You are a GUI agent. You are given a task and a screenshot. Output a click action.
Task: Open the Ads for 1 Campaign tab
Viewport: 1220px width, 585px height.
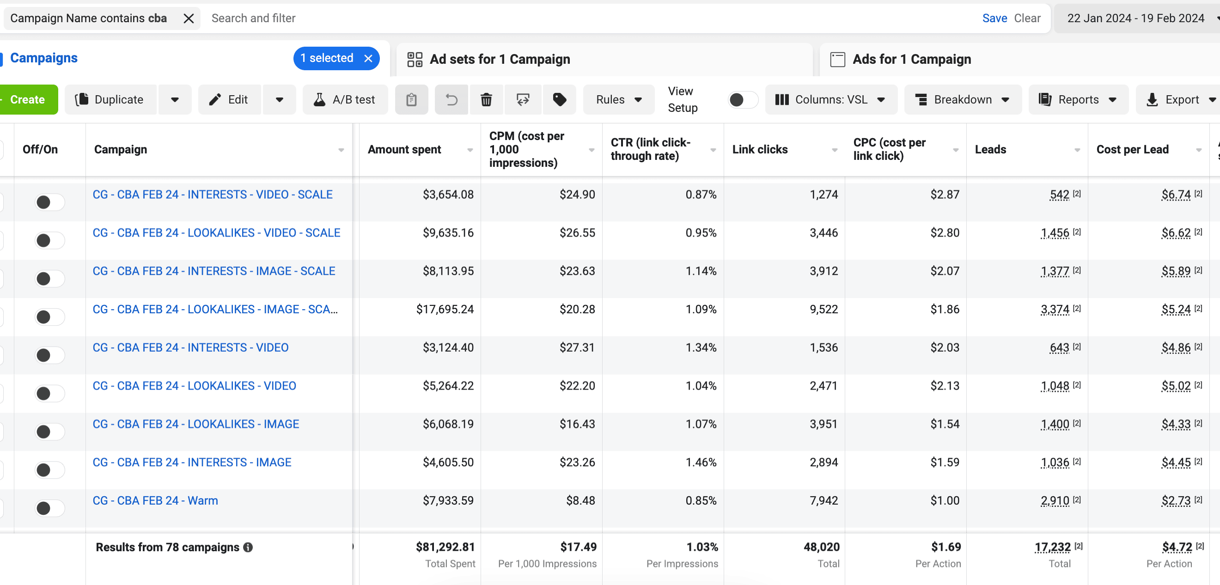911,59
